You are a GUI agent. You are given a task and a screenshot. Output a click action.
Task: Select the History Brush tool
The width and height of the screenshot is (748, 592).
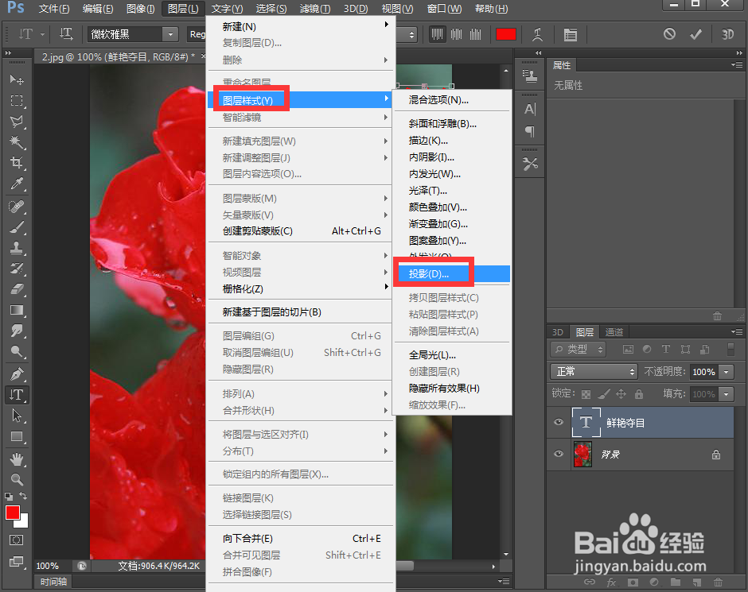[17, 268]
